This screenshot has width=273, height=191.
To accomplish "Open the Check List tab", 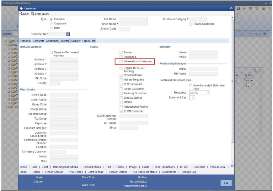I will [x=88, y=41].
